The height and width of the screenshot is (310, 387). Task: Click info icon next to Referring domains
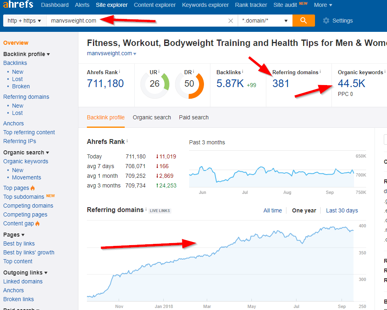[x=320, y=72]
